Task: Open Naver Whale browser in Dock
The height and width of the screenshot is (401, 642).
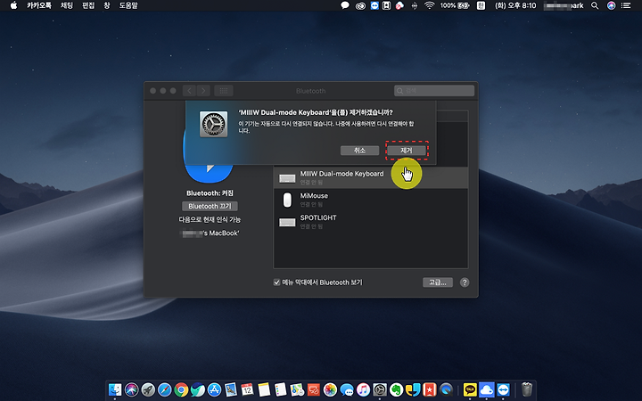Action: (x=198, y=389)
